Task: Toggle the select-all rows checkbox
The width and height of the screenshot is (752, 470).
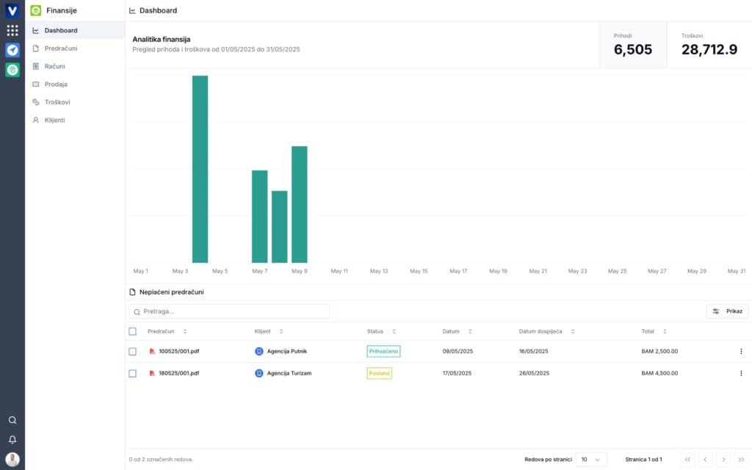Action: (x=132, y=331)
